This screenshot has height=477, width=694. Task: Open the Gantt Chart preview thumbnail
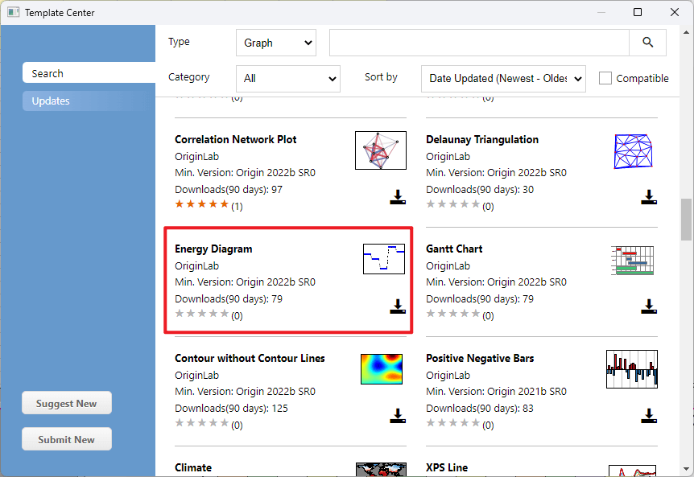coord(634,260)
